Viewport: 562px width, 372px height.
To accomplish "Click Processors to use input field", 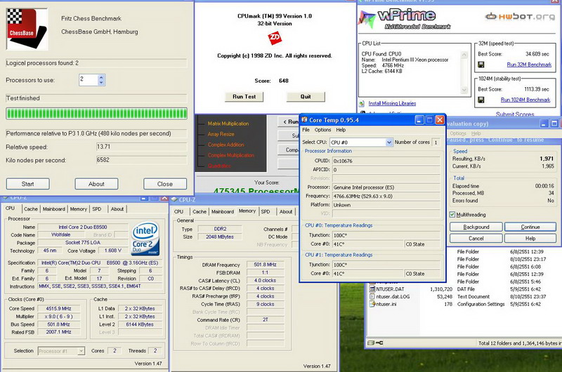I will coord(89,79).
